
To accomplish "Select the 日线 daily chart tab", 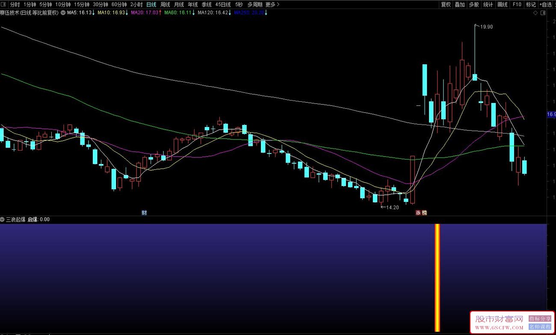I will (x=151, y=4).
